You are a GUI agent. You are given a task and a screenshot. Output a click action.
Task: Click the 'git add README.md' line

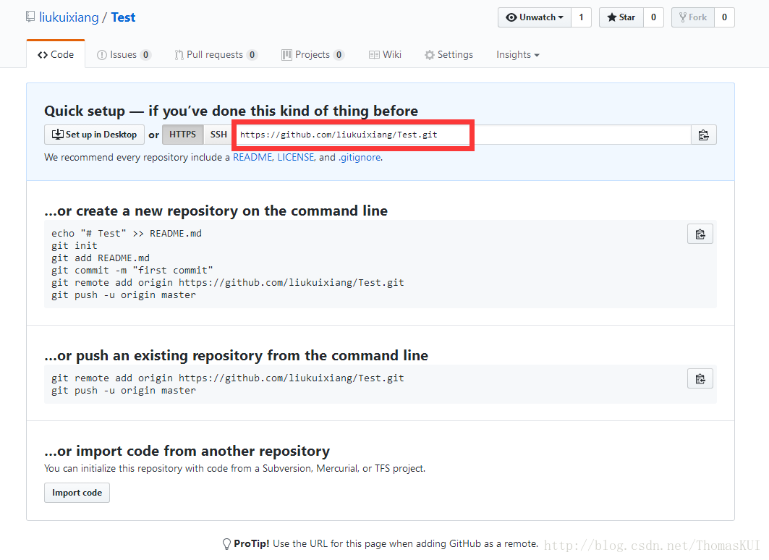click(101, 258)
